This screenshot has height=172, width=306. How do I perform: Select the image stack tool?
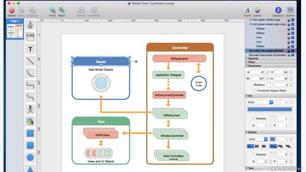tap(30, 121)
